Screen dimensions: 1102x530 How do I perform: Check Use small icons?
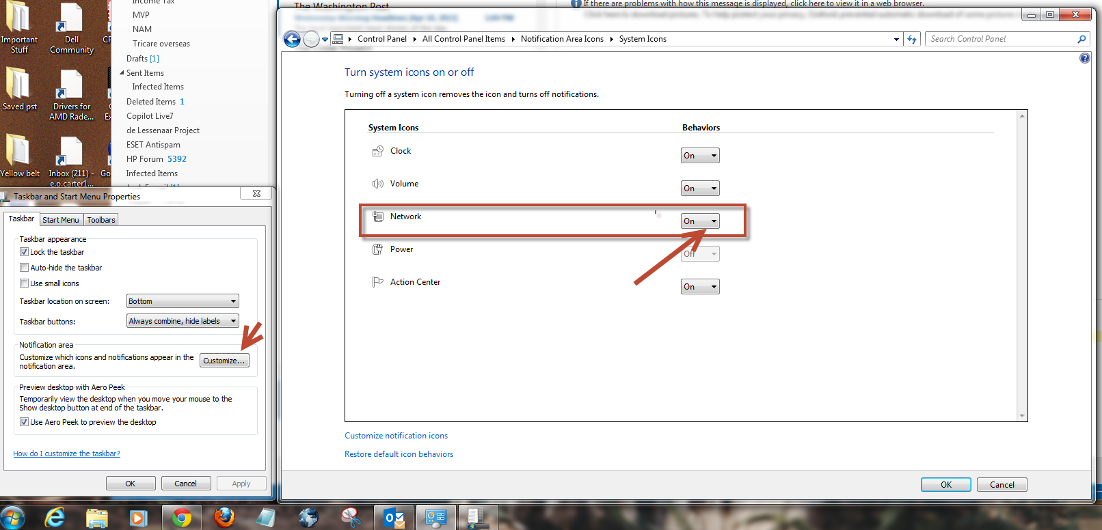[24, 283]
